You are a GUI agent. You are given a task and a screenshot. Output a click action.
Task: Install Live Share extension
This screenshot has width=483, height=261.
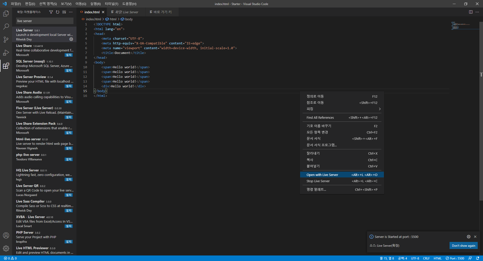click(69, 55)
